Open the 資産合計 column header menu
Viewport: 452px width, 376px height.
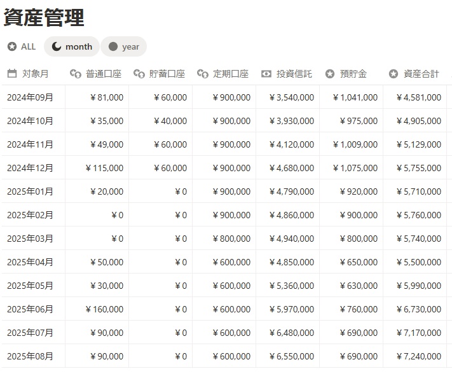pyautogui.click(x=415, y=74)
